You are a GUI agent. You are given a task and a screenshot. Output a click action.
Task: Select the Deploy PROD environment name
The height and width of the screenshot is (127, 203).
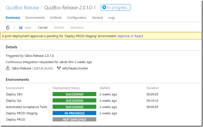click(x=16, y=119)
